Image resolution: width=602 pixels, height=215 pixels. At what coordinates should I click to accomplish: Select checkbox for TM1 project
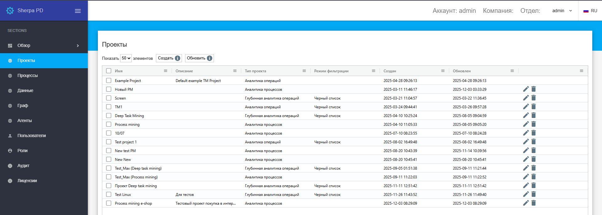click(109, 107)
